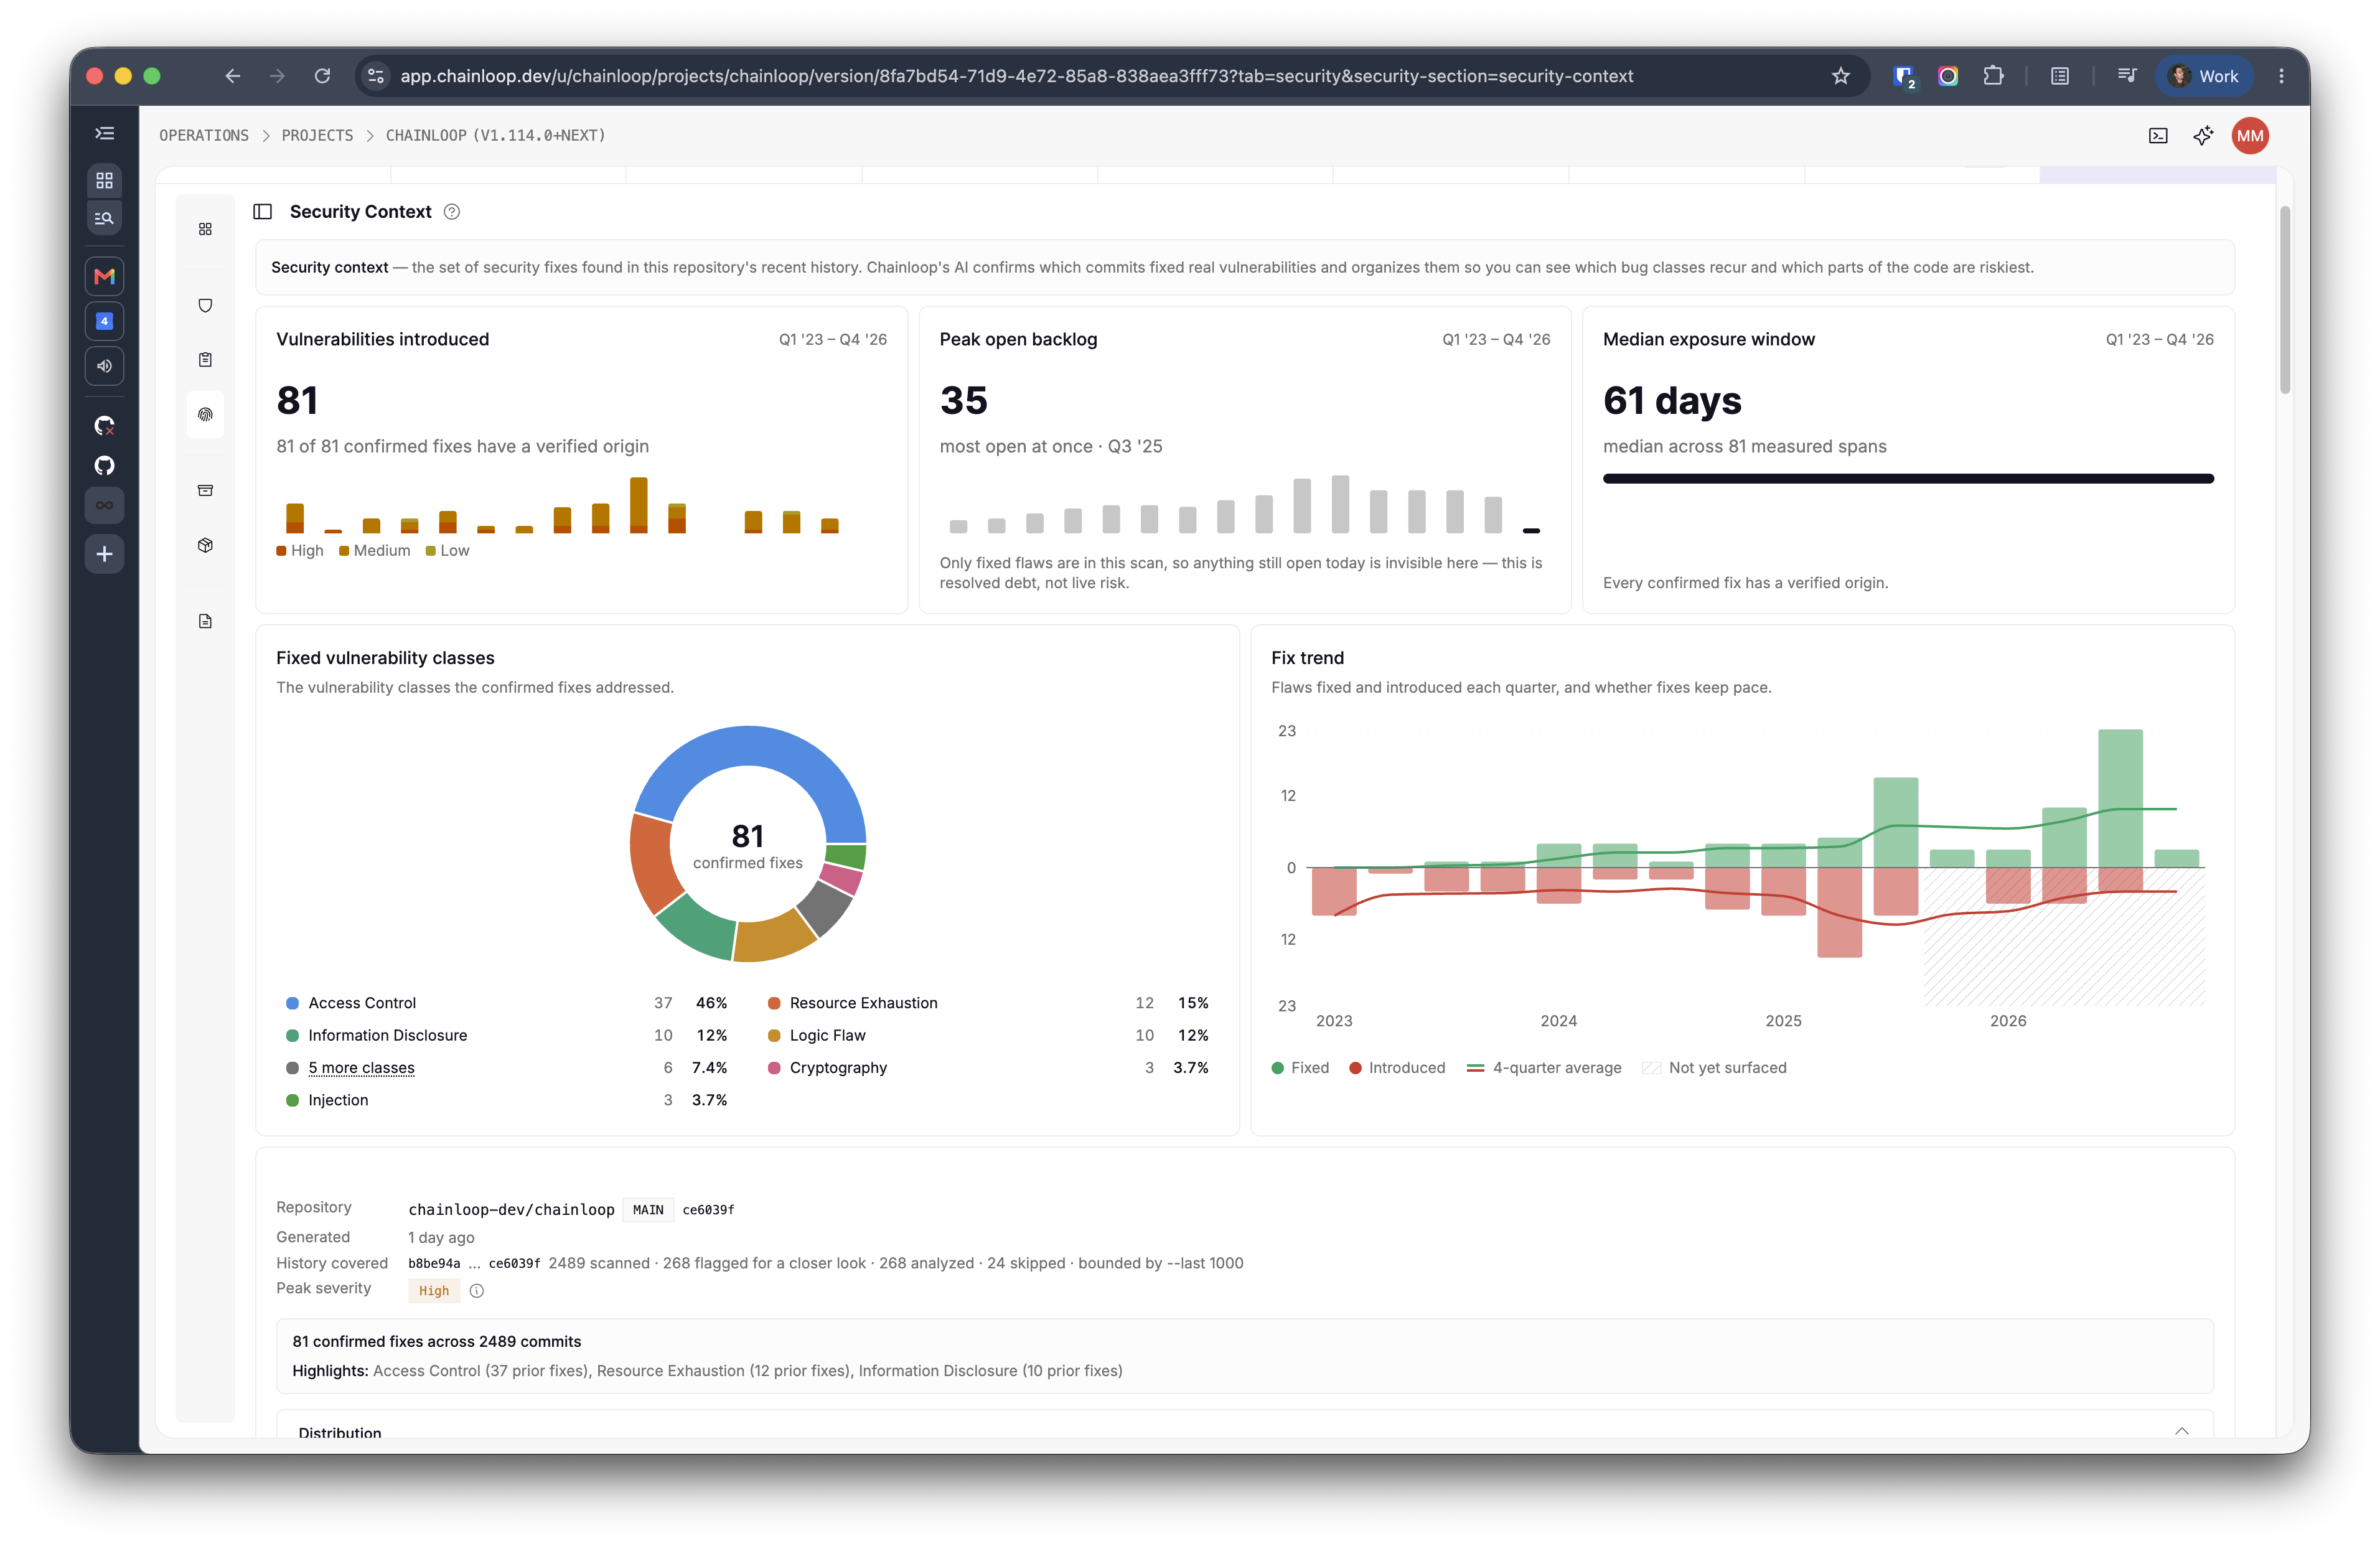The width and height of the screenshot is (2380, 1546).
Task: Add a new tab with the plus button
Action: [x=104, y=554]
